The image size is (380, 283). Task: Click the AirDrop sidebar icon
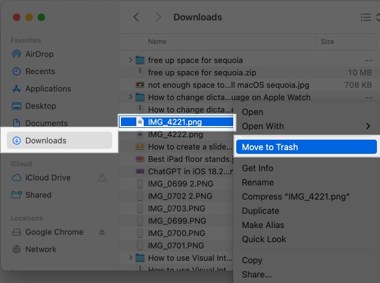point(17,54)
